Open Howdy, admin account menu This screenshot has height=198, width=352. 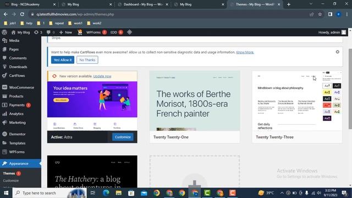(332, 32)
